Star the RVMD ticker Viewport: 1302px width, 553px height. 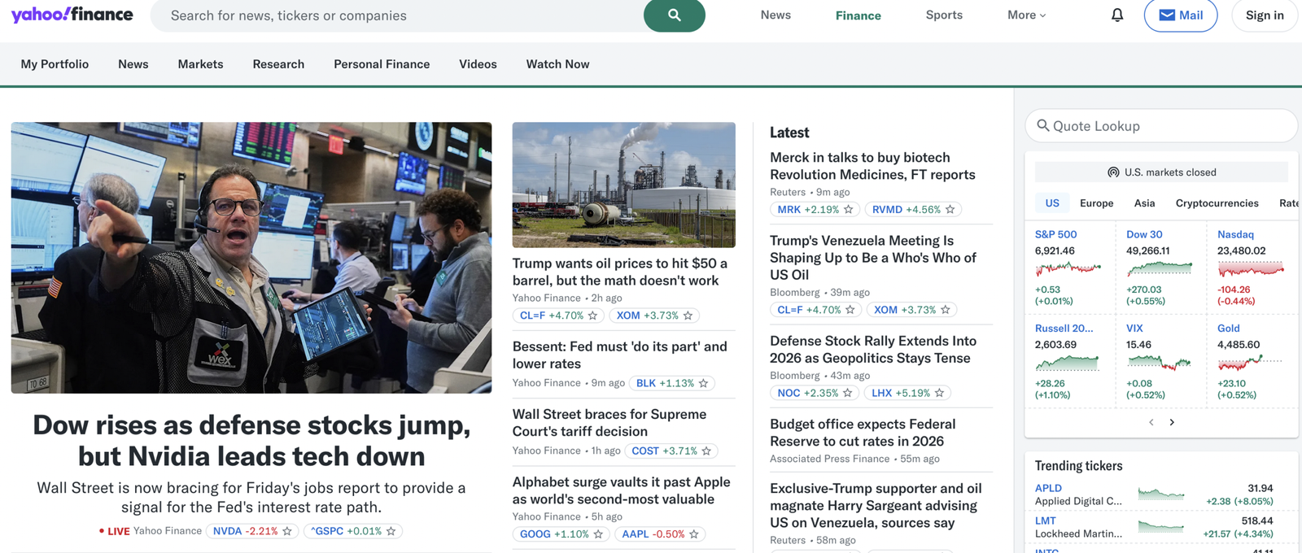point(950,210)
